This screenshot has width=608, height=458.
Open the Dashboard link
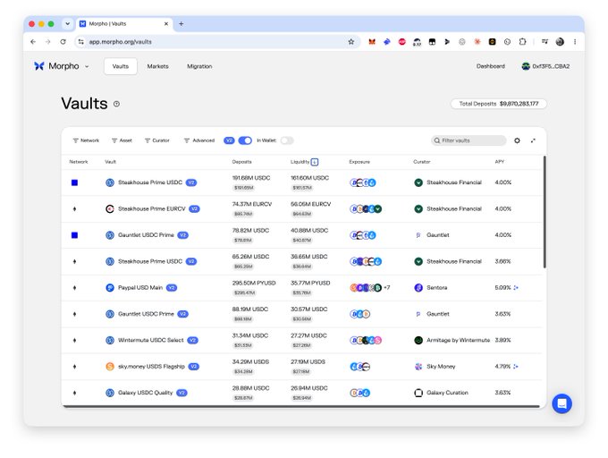pyautogui.click(x=491, y=66)
